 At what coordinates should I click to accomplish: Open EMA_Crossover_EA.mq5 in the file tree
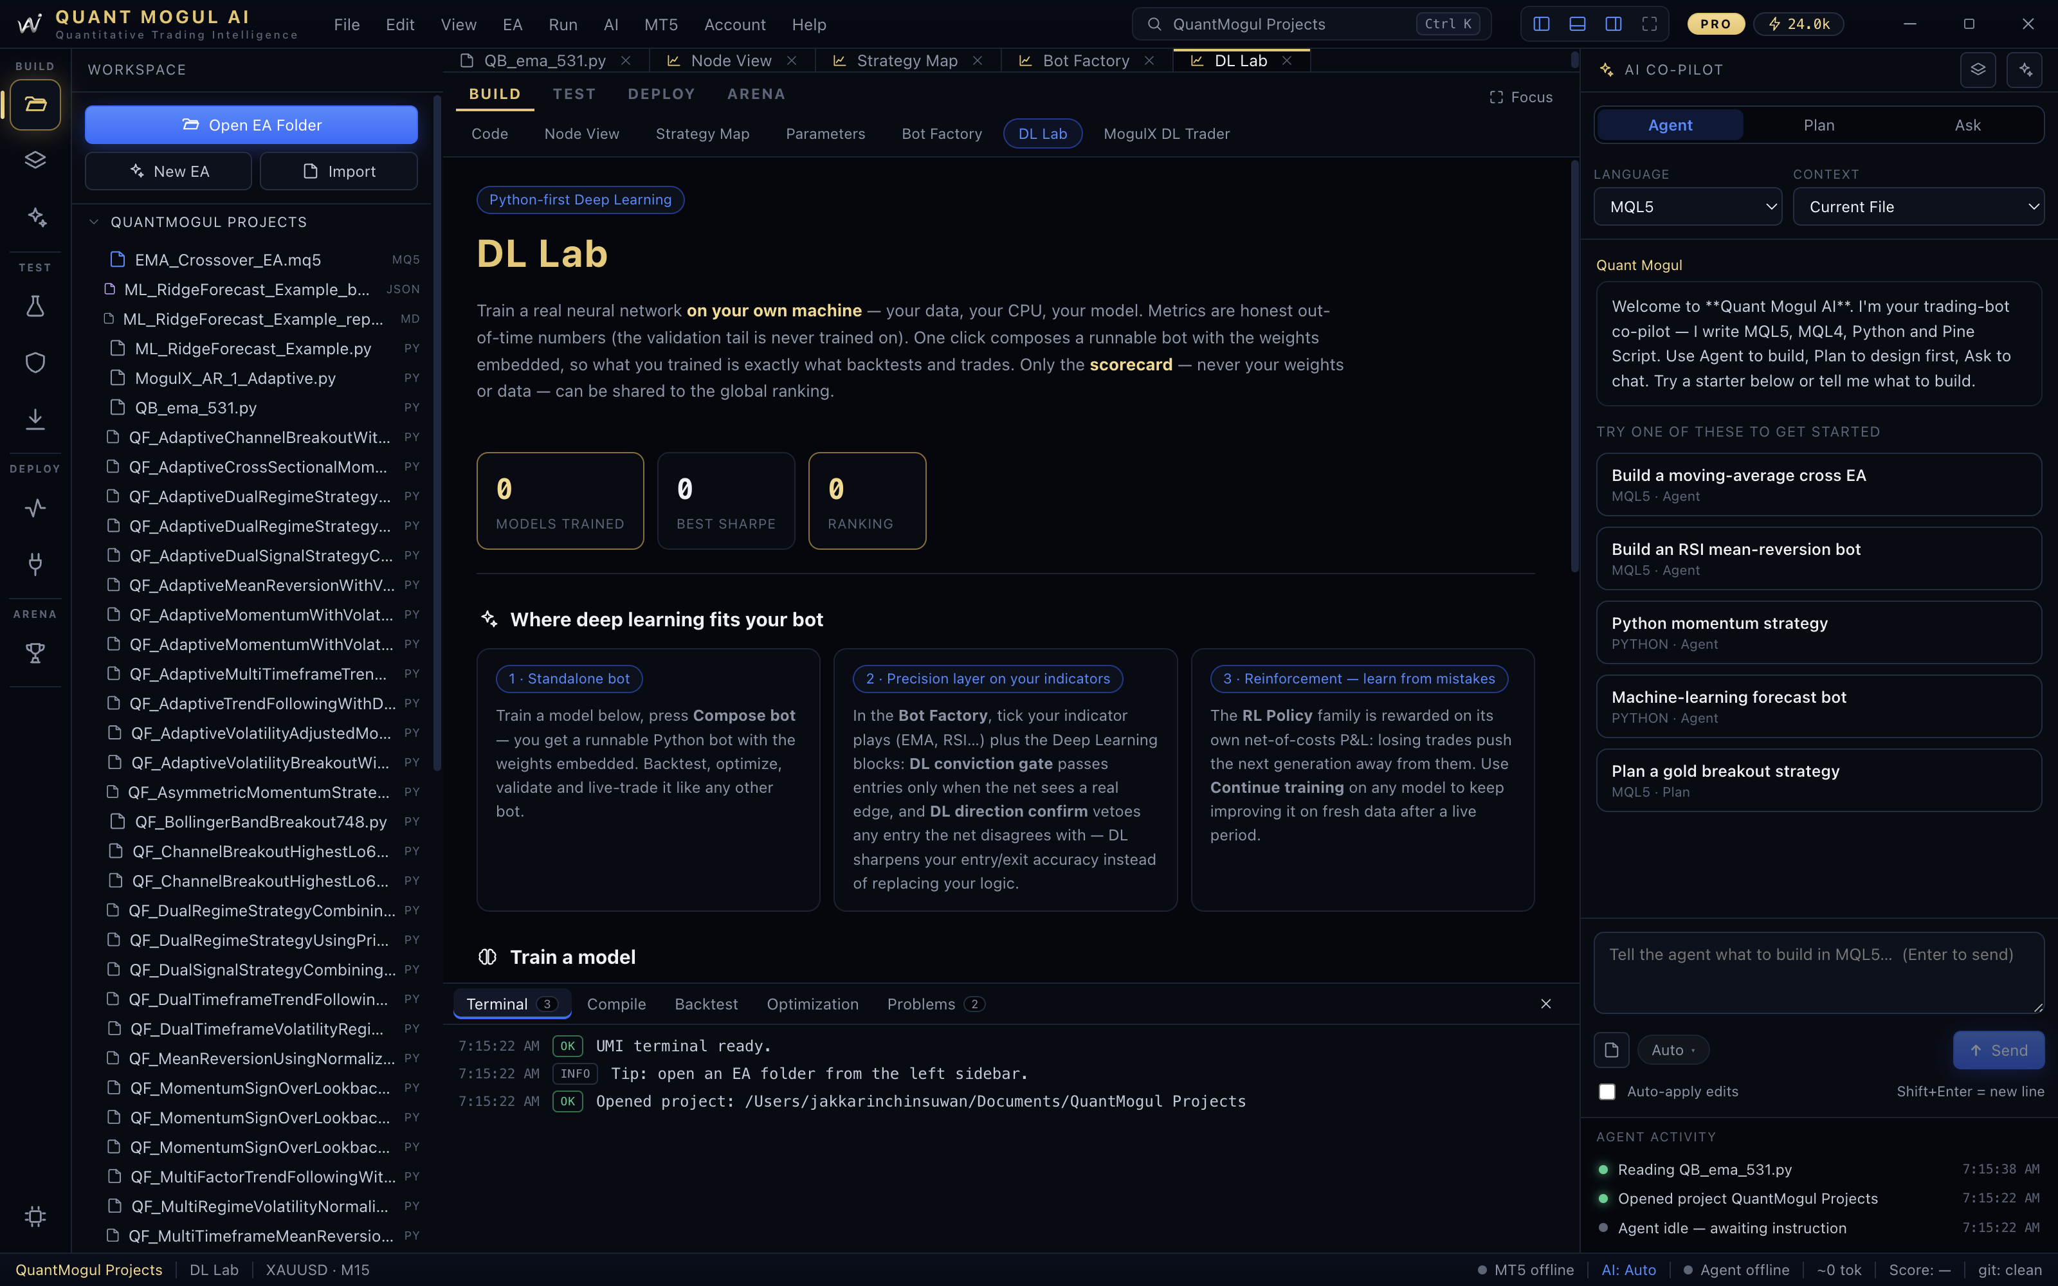pyautogui.click(x=251, y=259)
